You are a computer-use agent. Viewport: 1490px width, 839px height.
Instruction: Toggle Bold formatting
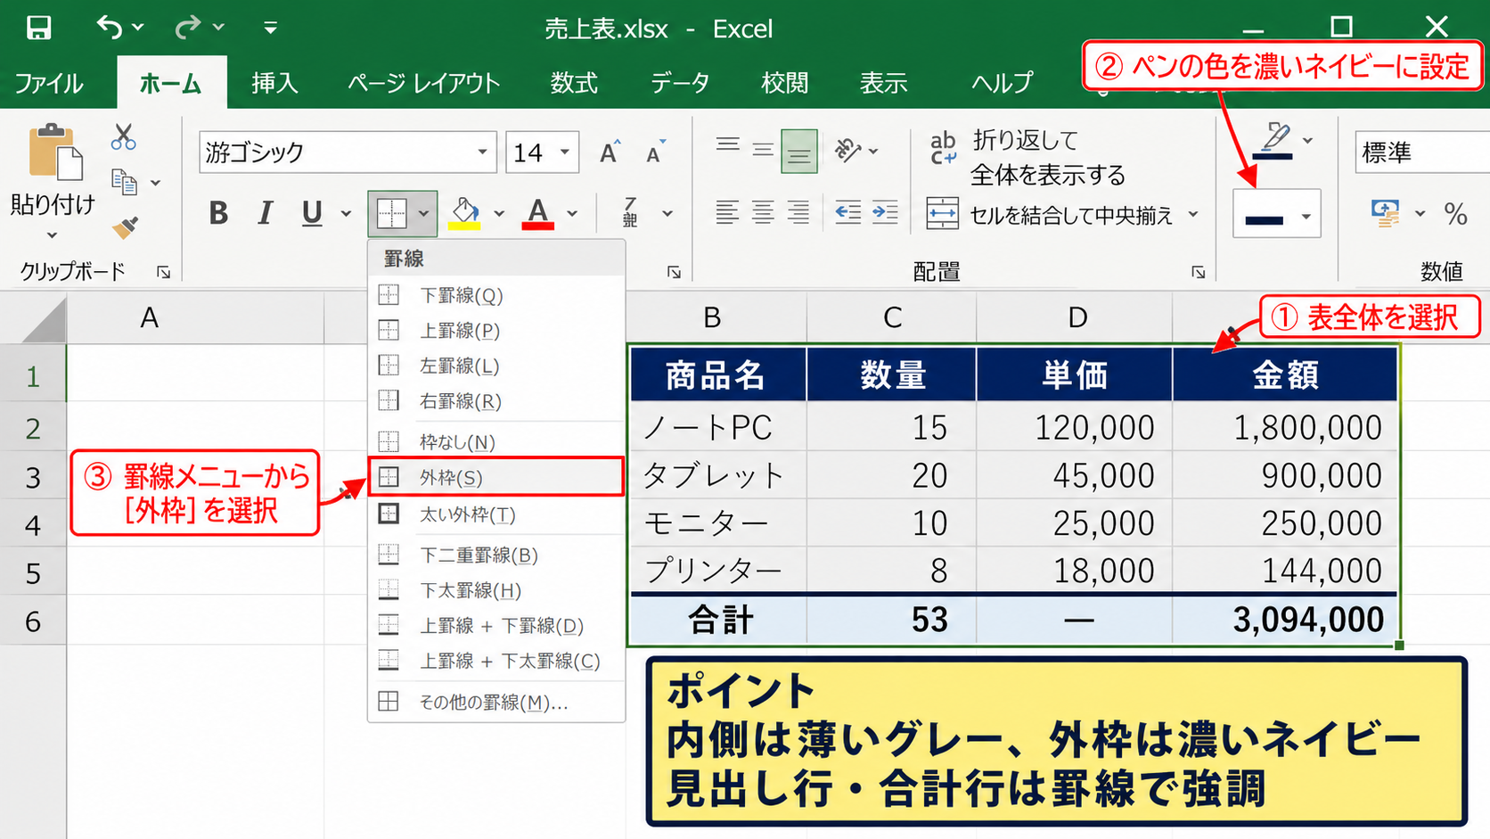(218, 213)
